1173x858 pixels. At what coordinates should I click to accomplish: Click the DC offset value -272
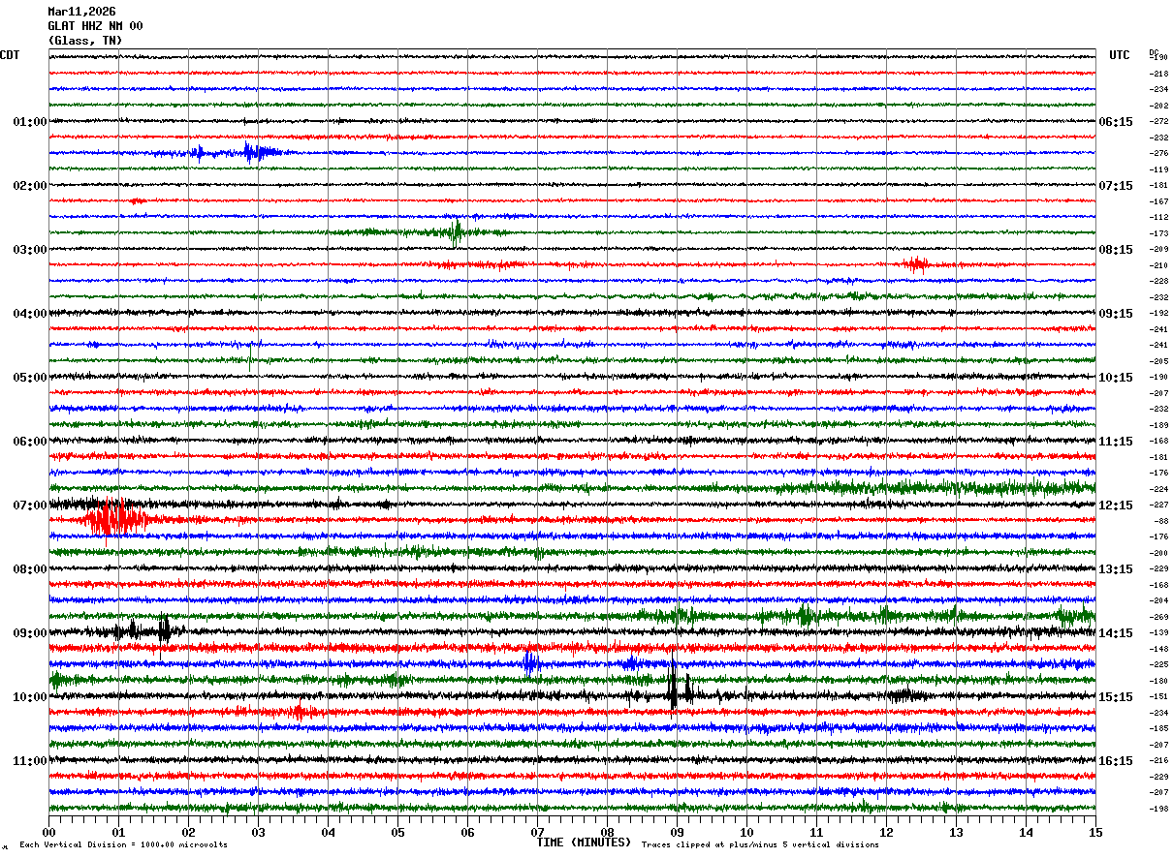pyautogui.click(x=1159, y=122)
